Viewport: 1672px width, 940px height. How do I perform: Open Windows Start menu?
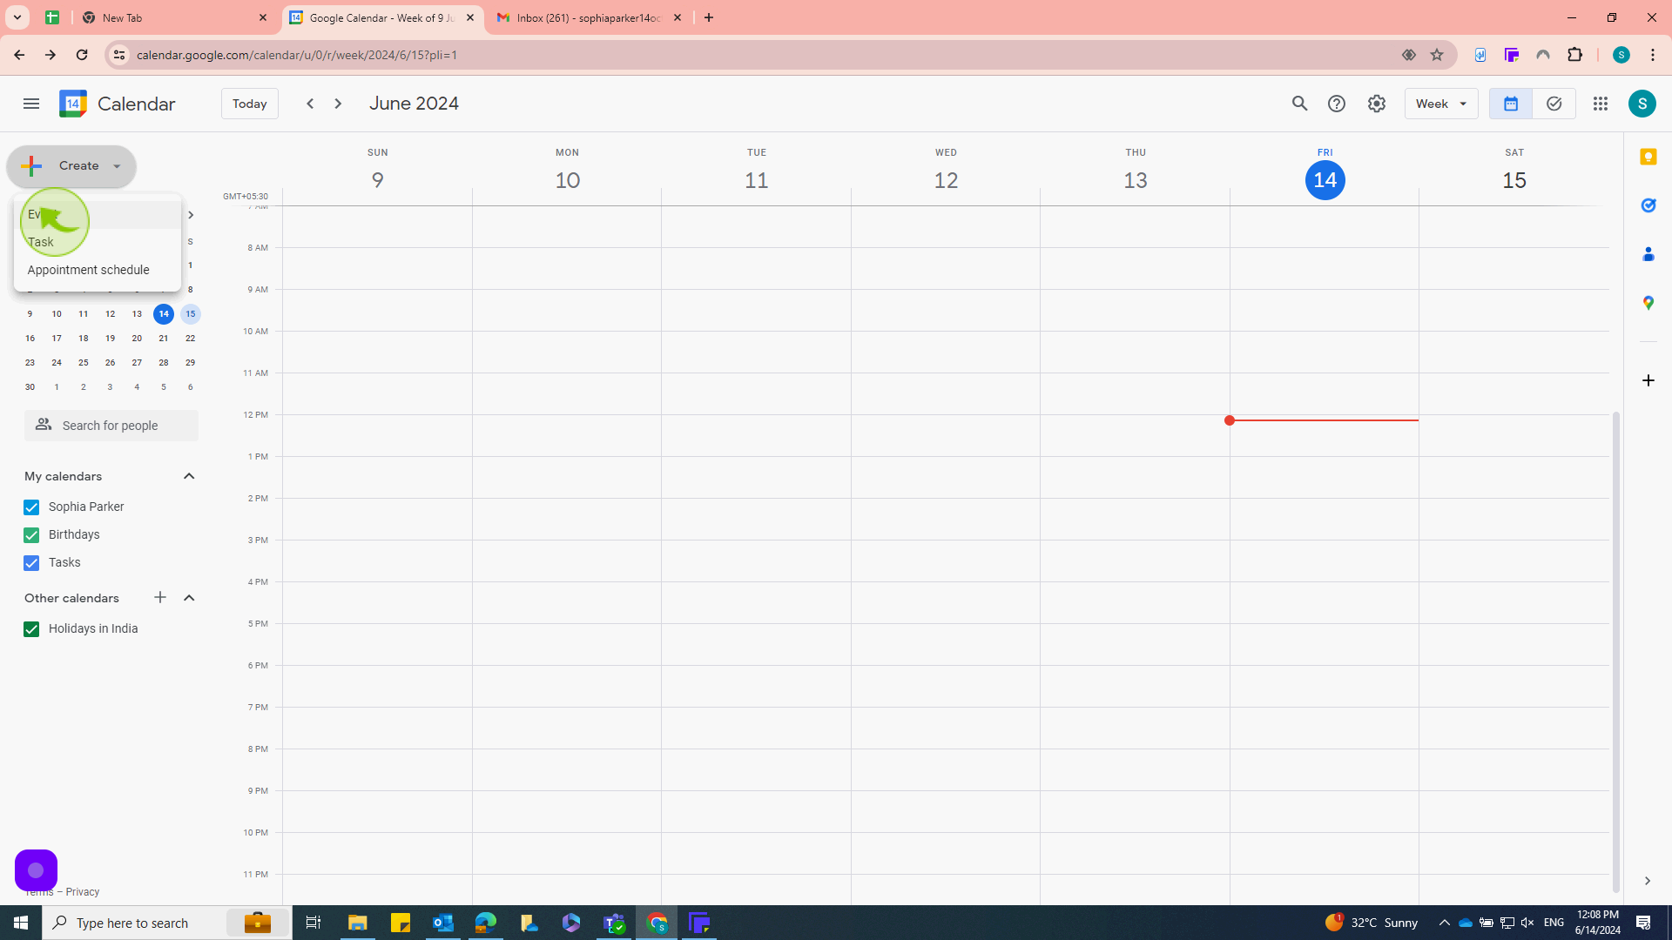click(21, 923)
